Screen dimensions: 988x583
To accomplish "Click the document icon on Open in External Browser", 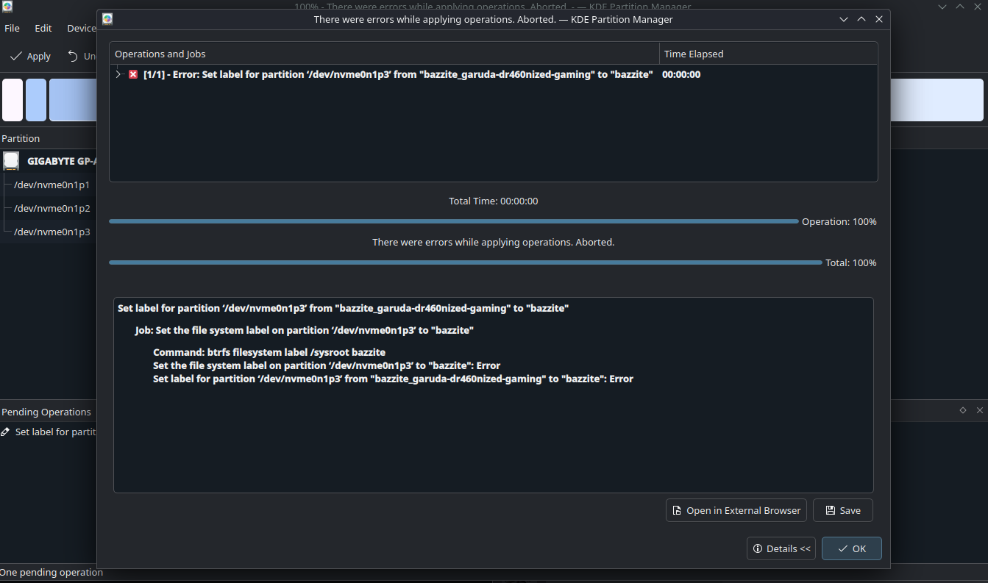I will 675,510.
